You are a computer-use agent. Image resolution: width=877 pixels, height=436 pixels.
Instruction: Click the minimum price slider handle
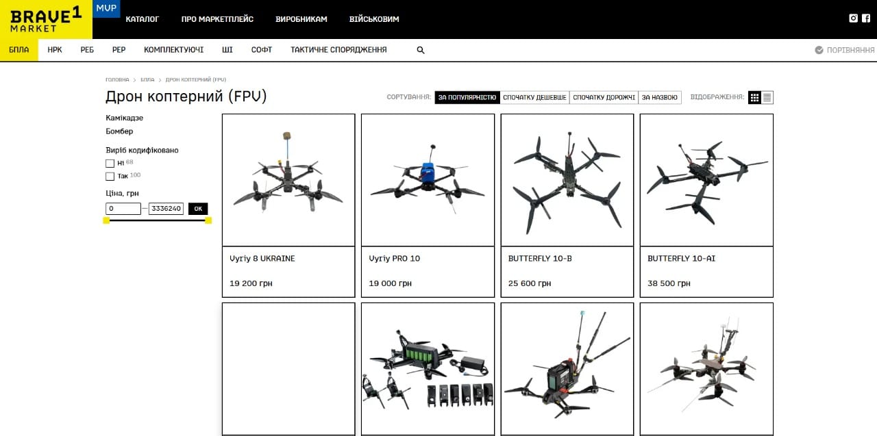(106, 220)
